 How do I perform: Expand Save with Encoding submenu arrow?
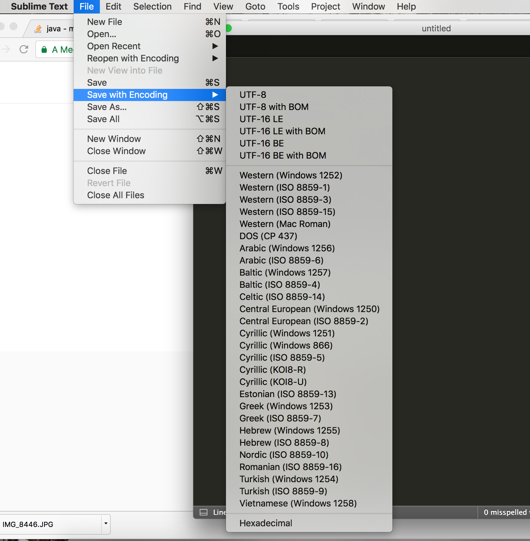coord(215,95)
